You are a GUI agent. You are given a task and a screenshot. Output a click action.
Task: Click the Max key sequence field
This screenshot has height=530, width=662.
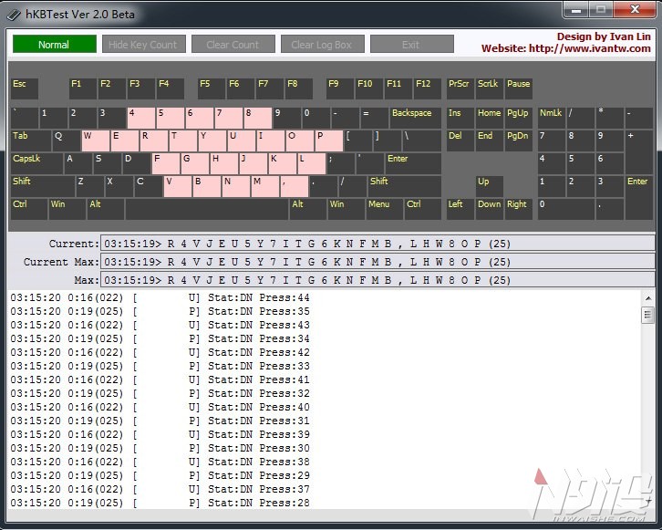click(378, 280)
